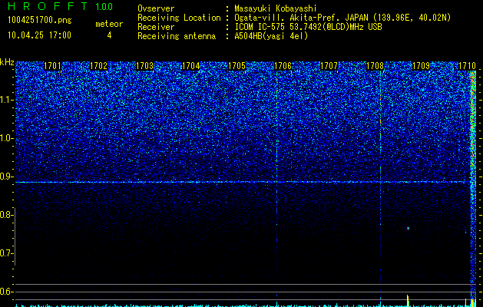Click the red meteor echo dot near 1709

pyautogui.click(x=409, y=229)
